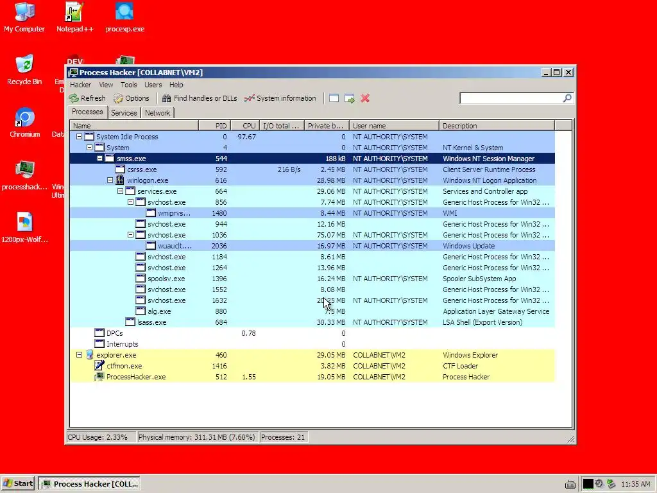
Task: Click the red X terminate icon
Action: coord(365,98)
